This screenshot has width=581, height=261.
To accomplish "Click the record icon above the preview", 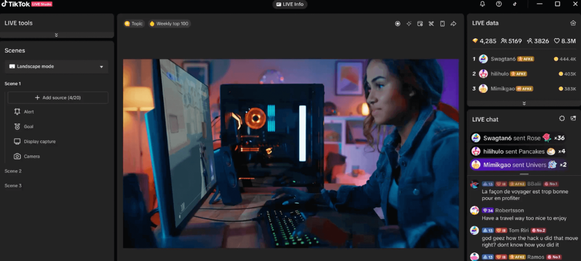I will tap(397, 24).
